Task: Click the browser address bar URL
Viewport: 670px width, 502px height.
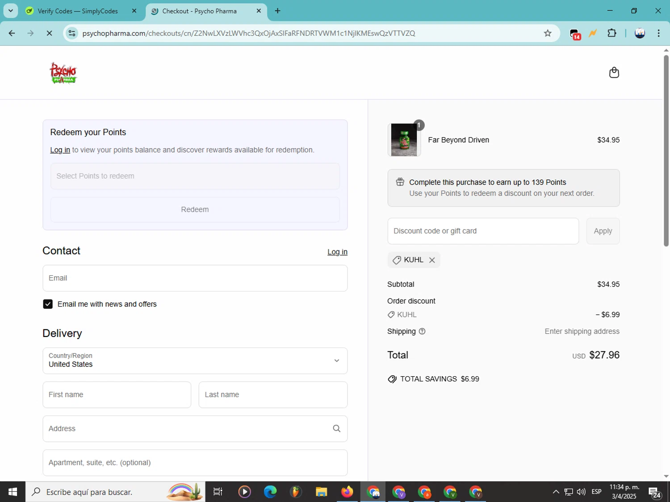Action: click(x=249, y=33)
